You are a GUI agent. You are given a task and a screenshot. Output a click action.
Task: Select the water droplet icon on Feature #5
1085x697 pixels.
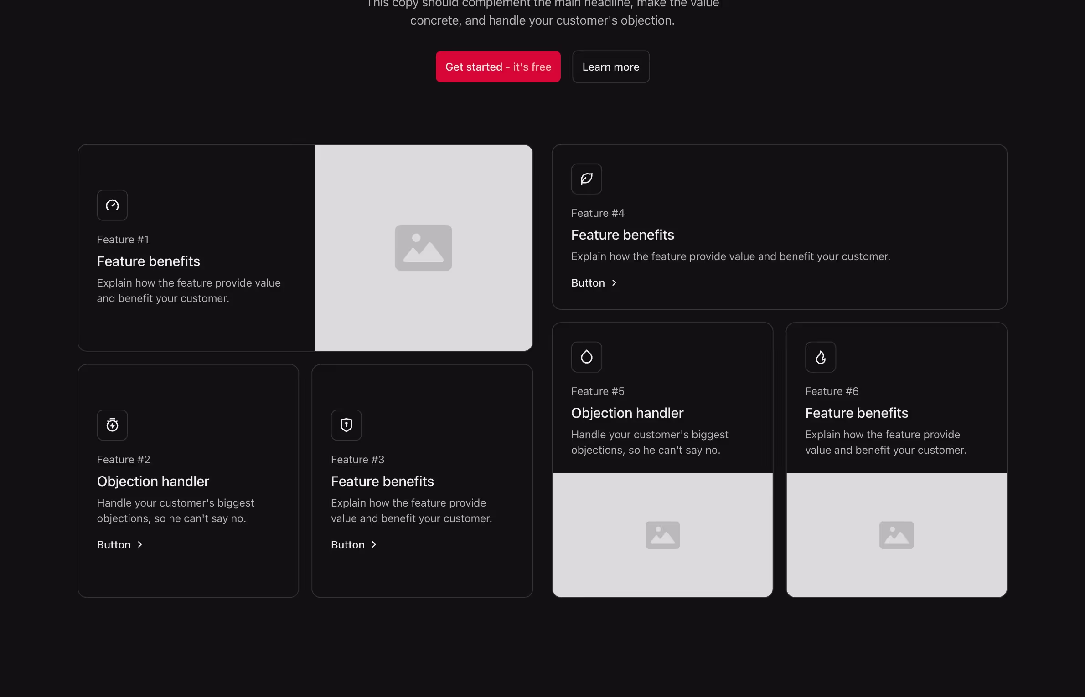586,357
